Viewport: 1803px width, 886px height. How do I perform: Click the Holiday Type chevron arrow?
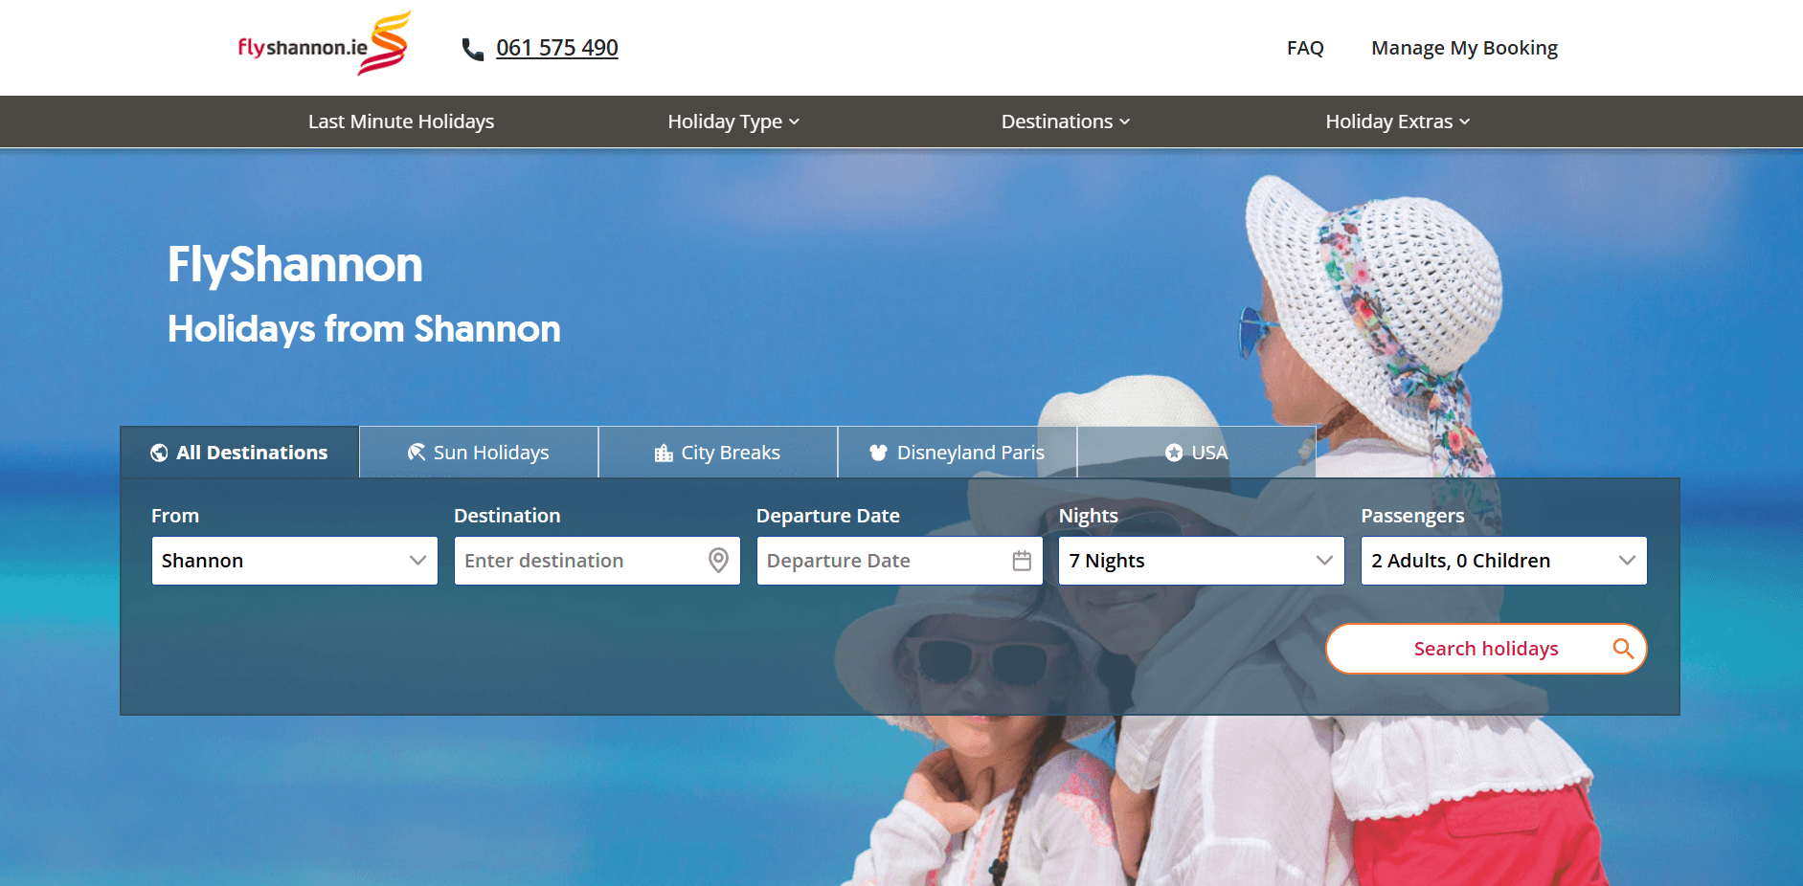tap(794, 122)
